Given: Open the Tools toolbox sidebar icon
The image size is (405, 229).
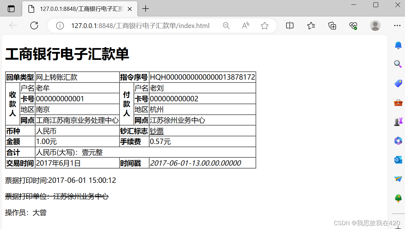Looking at the screenshot, I should click(398, 103).
